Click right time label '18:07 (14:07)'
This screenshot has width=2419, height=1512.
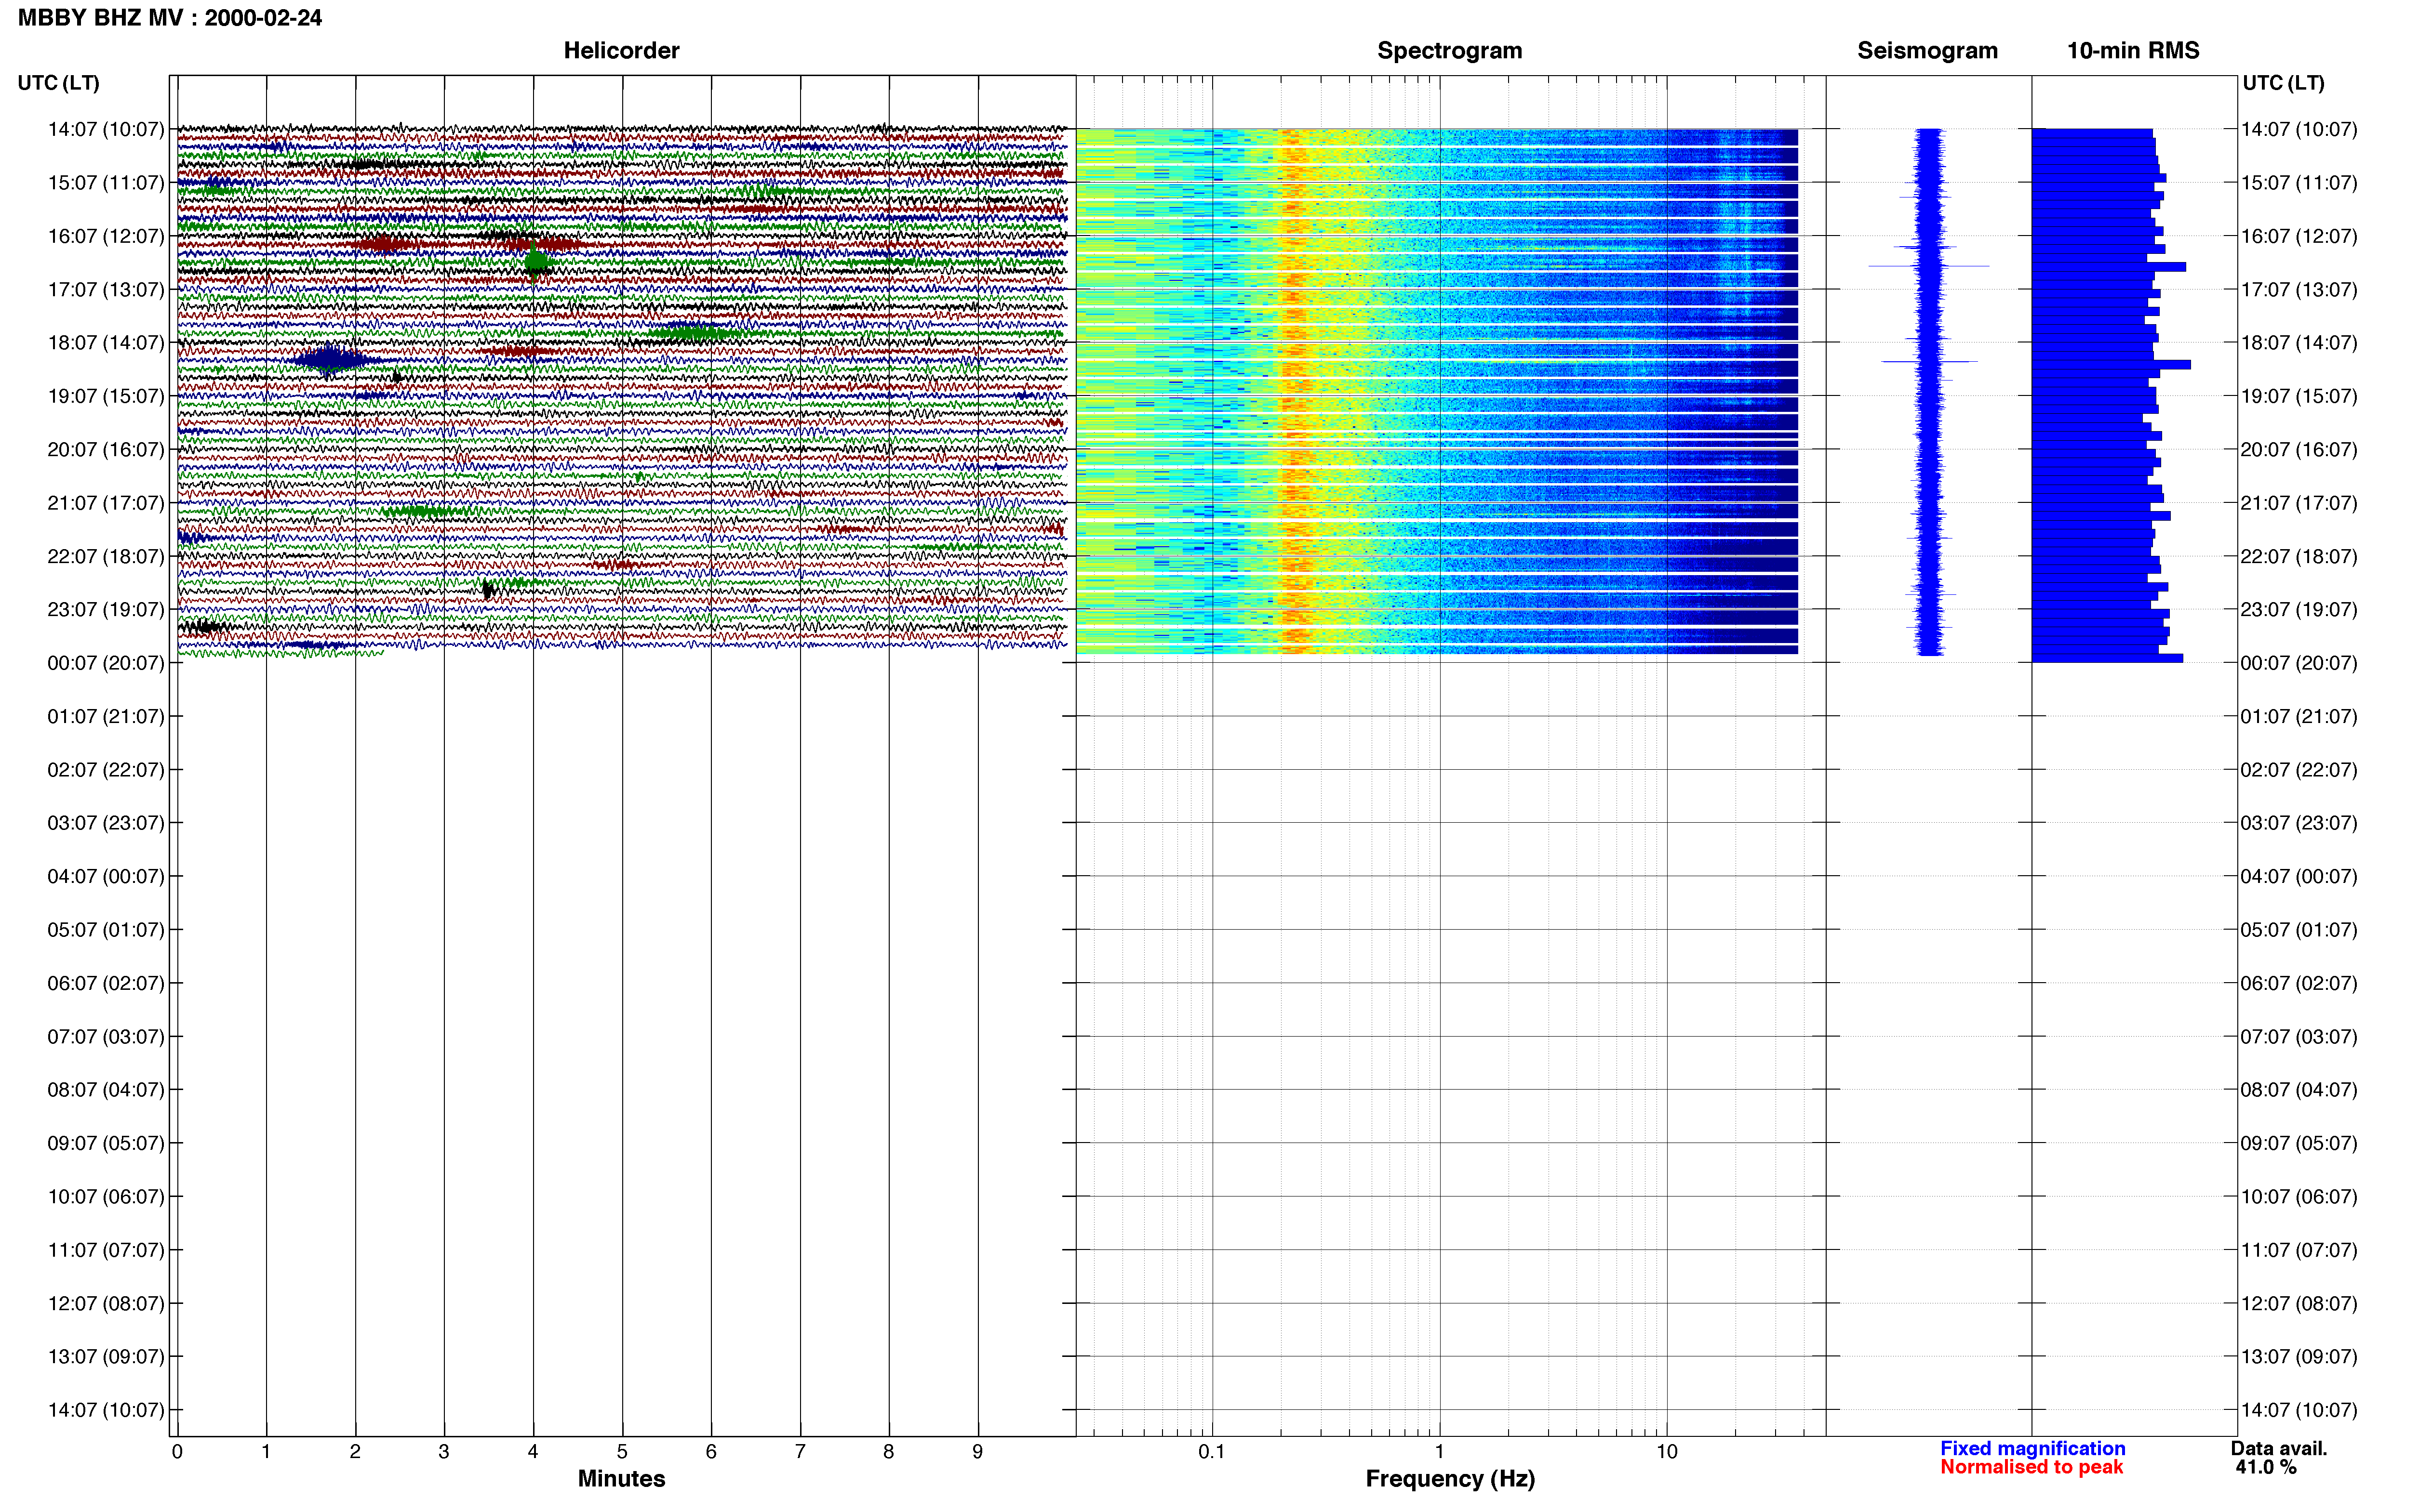[2299, 342]
